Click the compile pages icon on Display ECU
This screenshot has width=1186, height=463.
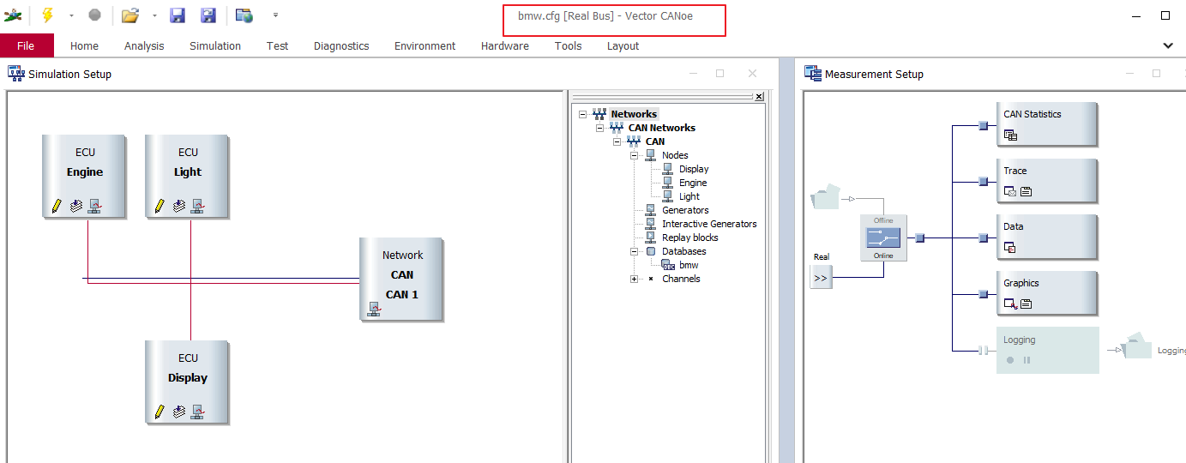click(178, 412)
